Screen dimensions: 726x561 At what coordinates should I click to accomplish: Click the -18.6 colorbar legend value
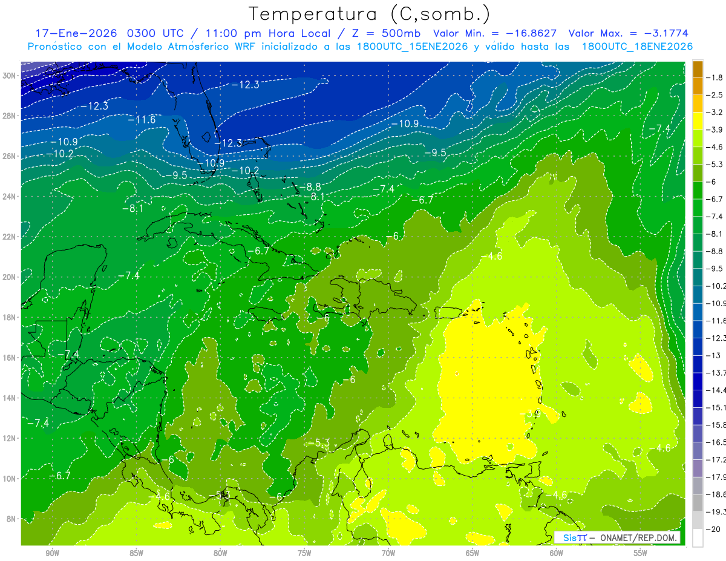(717, 494)
